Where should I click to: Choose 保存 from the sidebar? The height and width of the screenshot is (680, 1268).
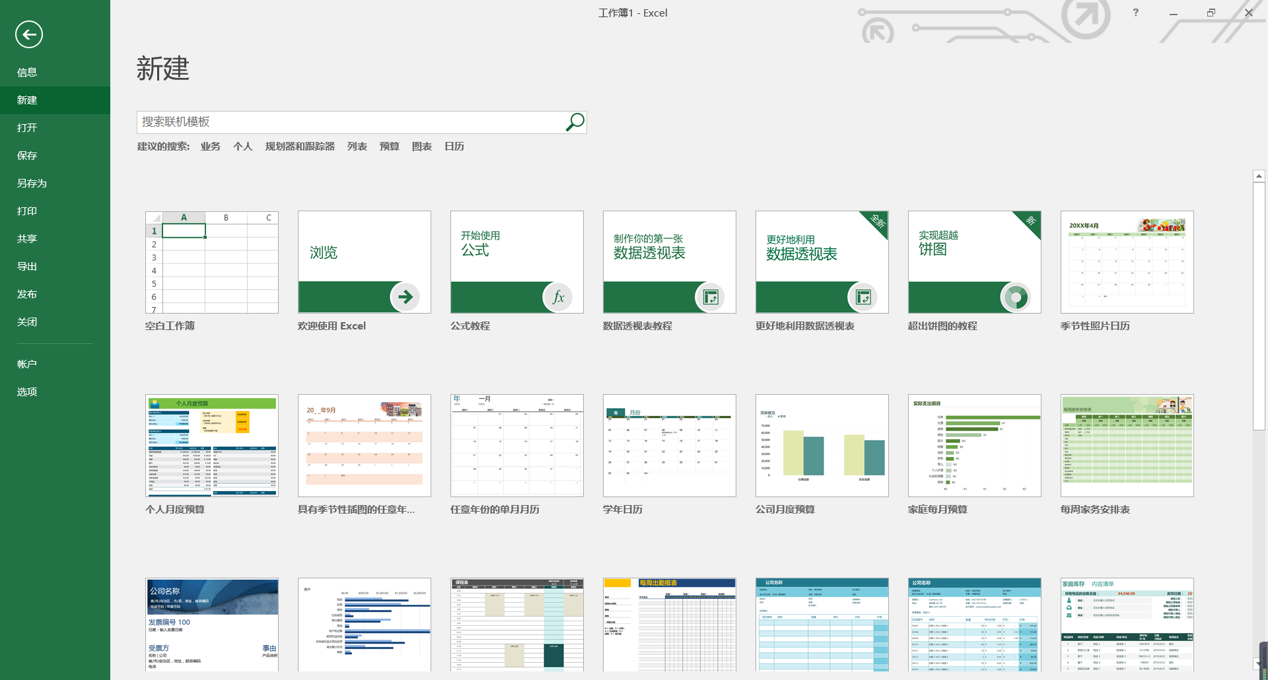[x=55, y=156]
